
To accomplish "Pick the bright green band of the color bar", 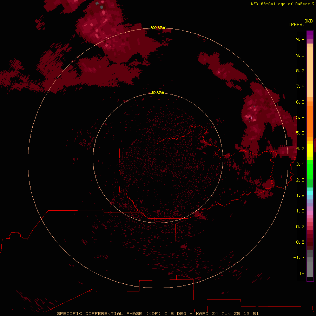I will click(x=310, y=169).
